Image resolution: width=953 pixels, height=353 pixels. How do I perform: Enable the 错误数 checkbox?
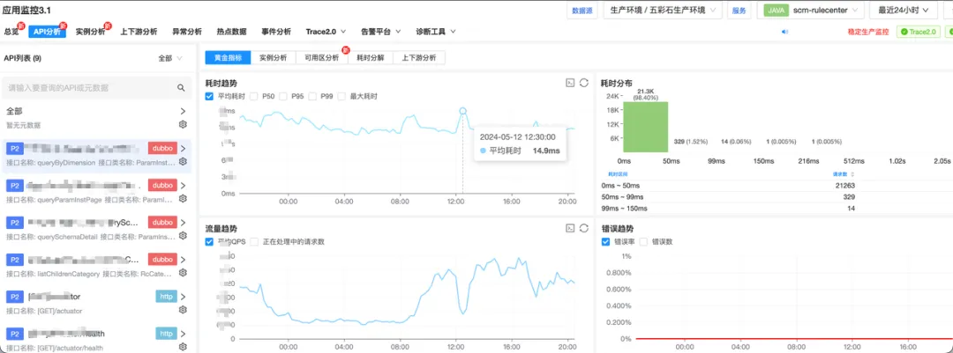644,241
